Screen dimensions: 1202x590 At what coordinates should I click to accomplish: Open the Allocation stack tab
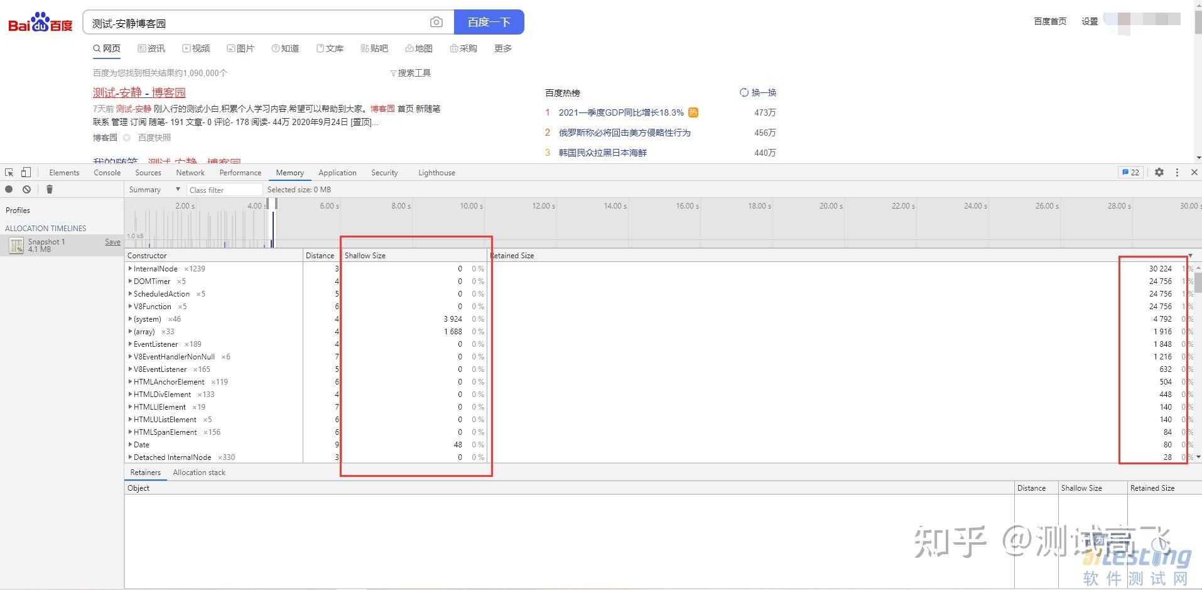[x=198, y=472]
